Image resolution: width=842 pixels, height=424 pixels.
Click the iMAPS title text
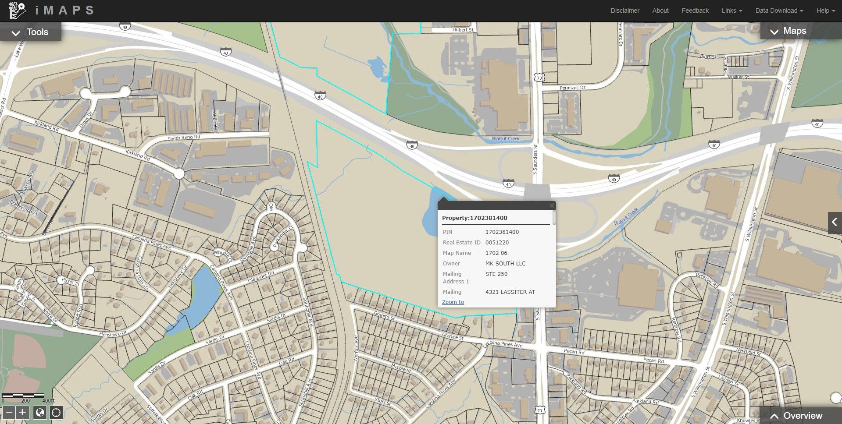coord(64,11)
